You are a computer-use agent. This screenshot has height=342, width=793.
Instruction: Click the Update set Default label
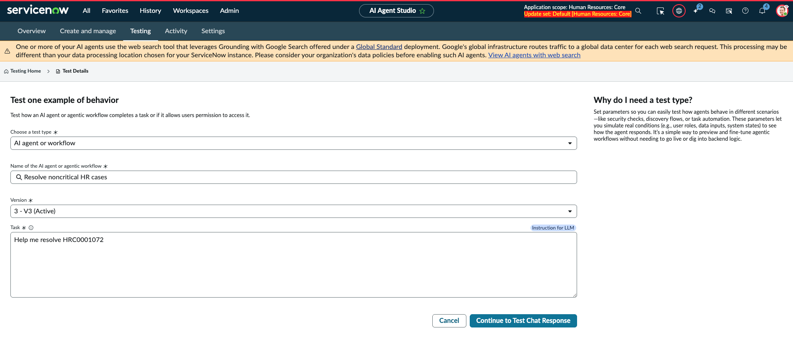pyautogui.click(x=577, y=14)
